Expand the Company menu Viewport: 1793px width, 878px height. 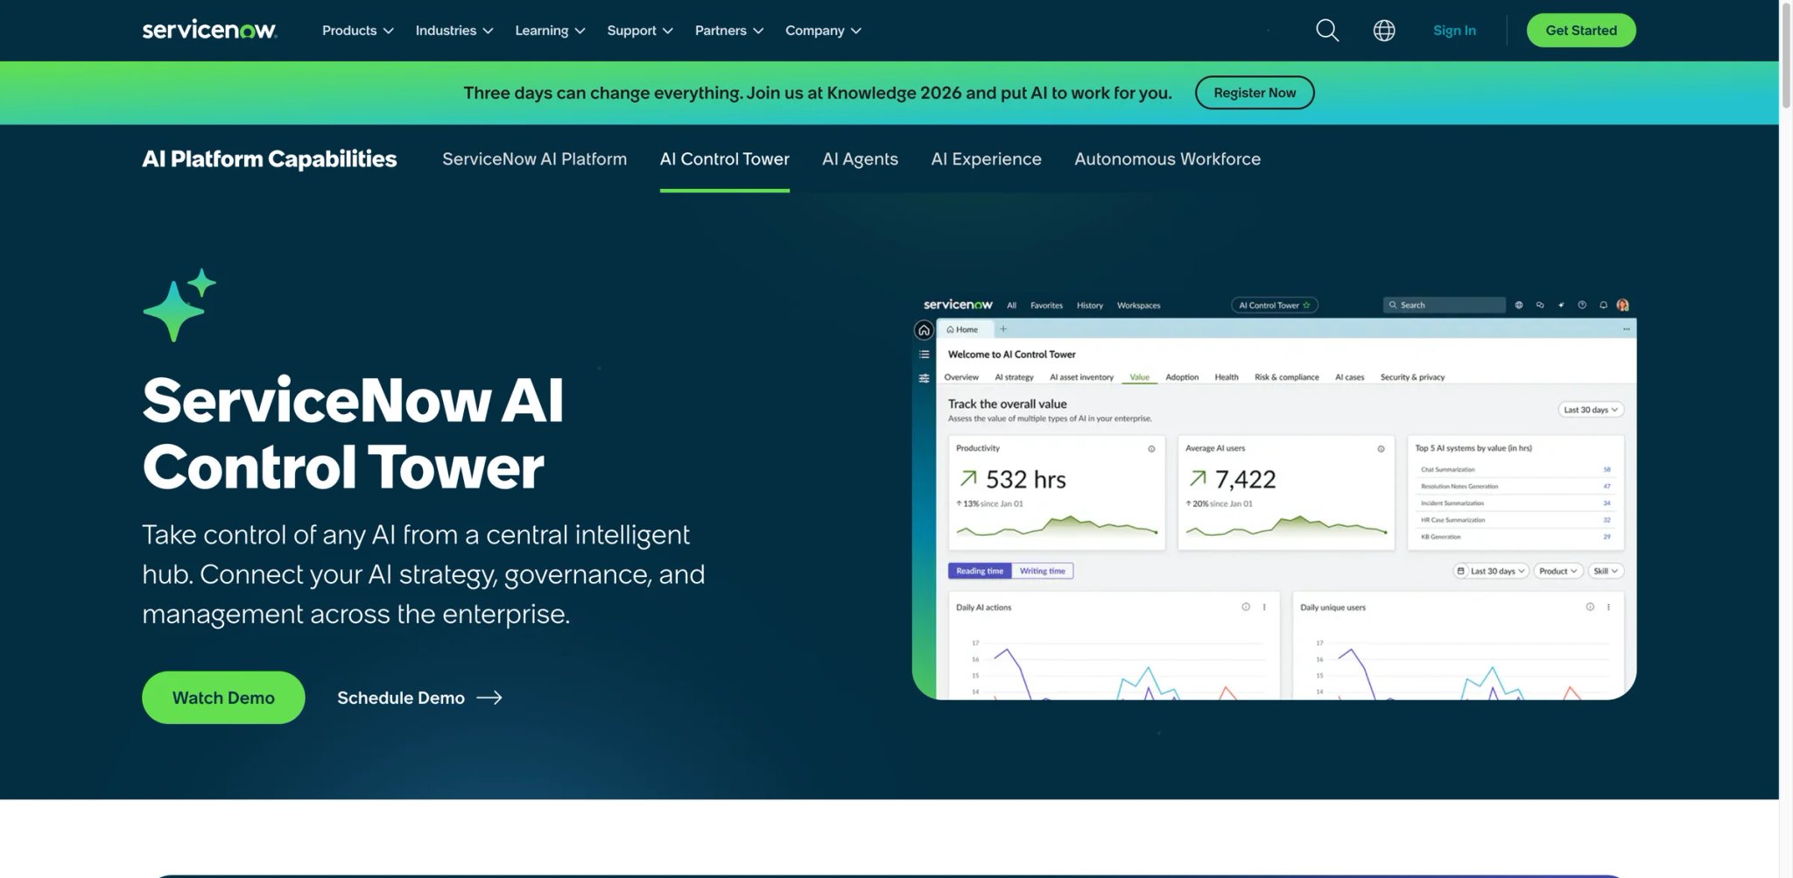click(x=823, y=31)
